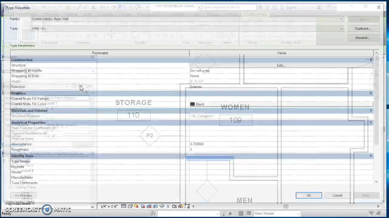Open Temporary View Properties icon
This screenshot has width=389, height=218.
pos(174,206)
